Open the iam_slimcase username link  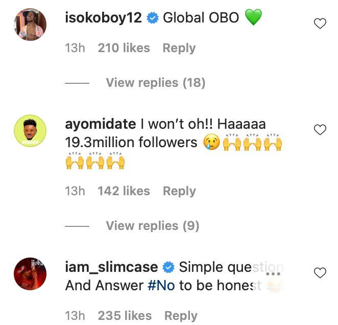(x=111, y=267)
